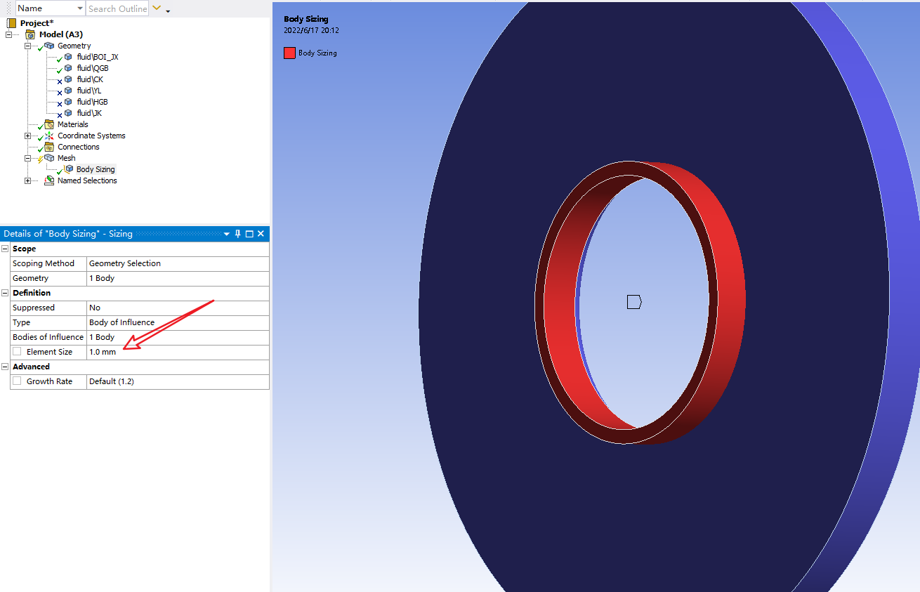
Task: Select the Body Sizing tree item
Action: [x=96, y=169]
